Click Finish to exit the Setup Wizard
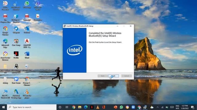The width and height of the screenshot is (197, 110). click(114, 76)
